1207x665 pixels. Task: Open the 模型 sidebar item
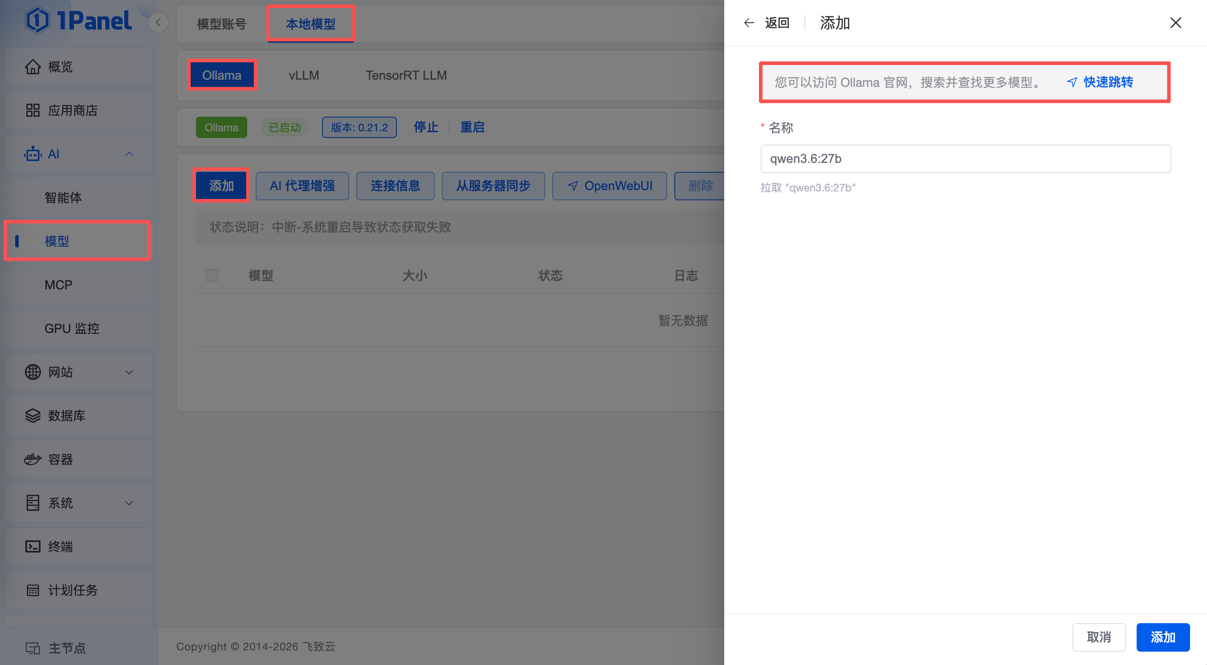point(78,241)
